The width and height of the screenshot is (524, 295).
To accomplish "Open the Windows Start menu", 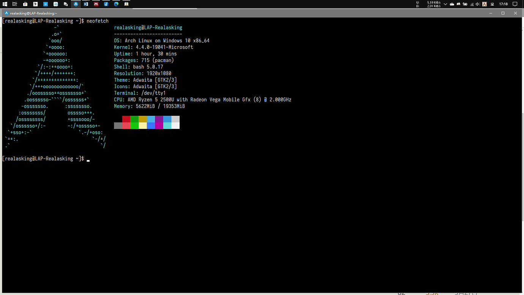I will (x=5, y=4).
